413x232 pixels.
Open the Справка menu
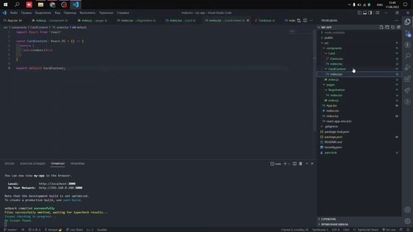pyautogui.click(x=123, y=13)
